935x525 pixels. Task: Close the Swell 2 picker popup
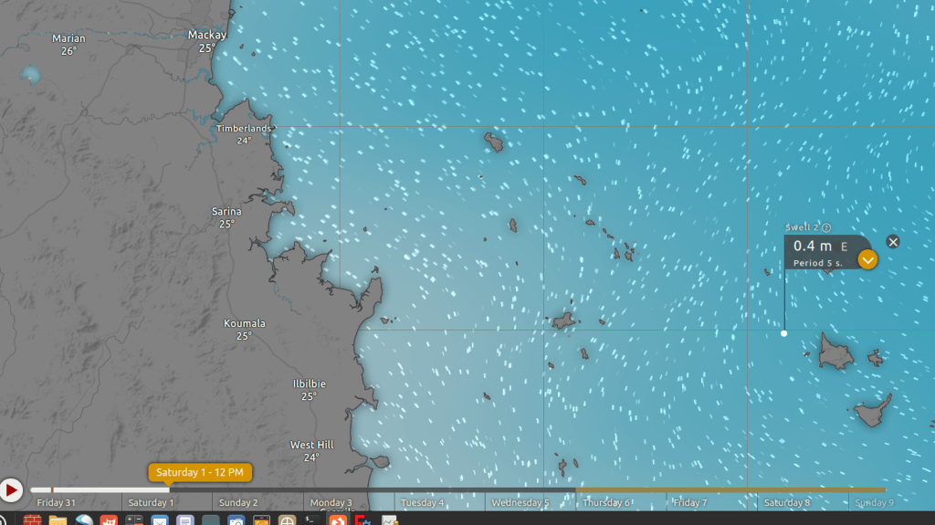pyautogui.click(x=893, y=241)
